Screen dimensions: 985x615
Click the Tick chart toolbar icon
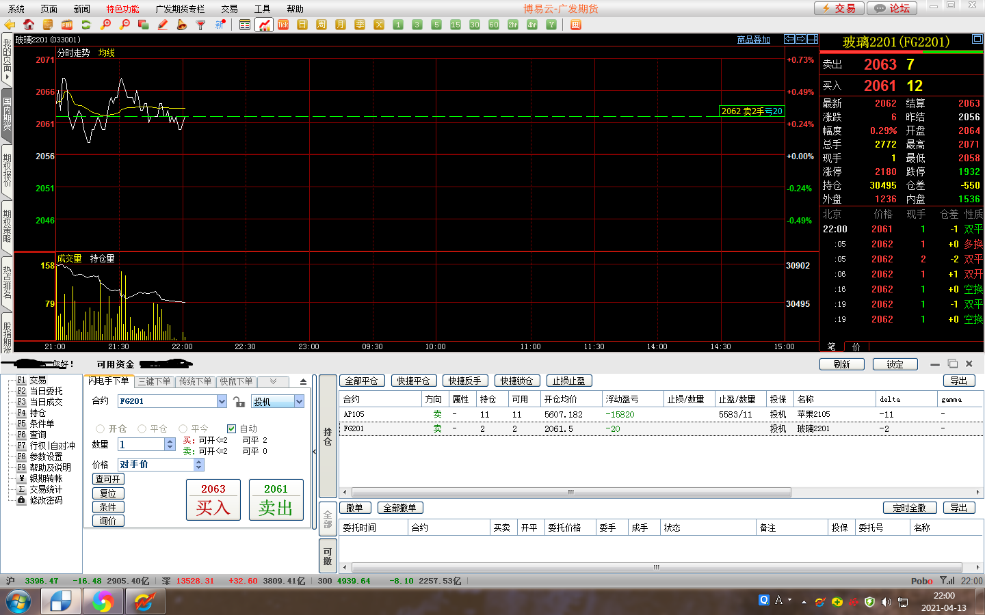(x=283, y=25)
